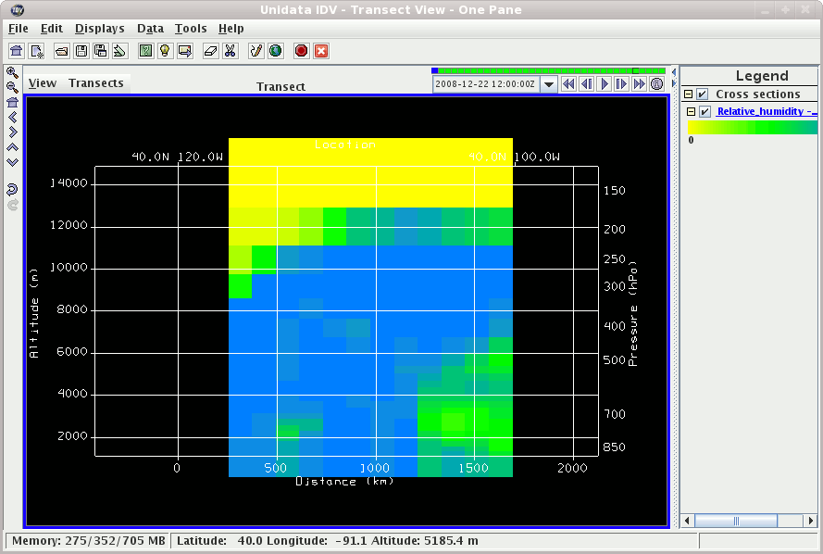Open the animation time dropdown list

pyautogui.click(x=549, y=84)
